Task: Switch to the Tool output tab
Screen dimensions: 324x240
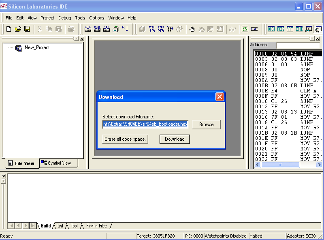Action: point(74,226)
